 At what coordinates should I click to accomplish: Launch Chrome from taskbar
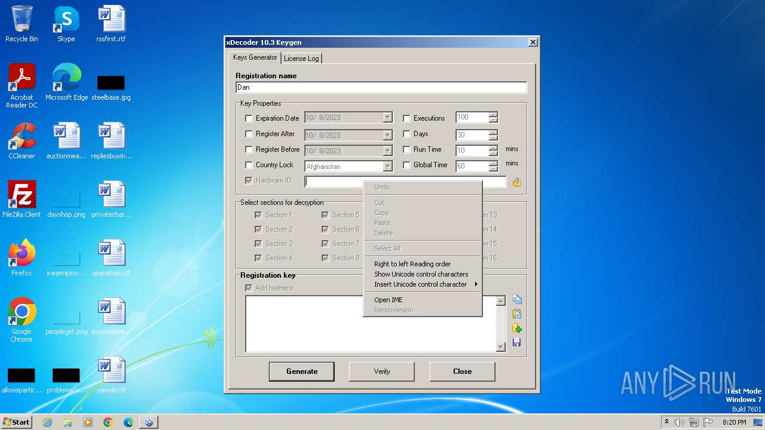[108, 422]
